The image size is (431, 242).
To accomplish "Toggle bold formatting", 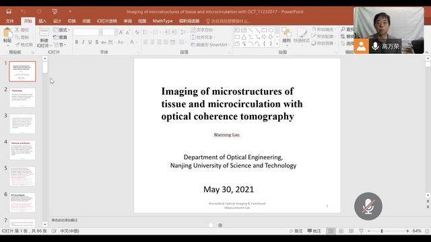I will coord(77,42).
